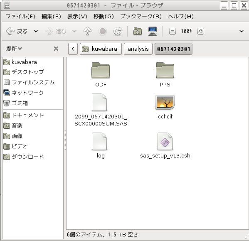Open the home folder from toolbar
Screen dimensions: 249x241
(x=138, y=31)
